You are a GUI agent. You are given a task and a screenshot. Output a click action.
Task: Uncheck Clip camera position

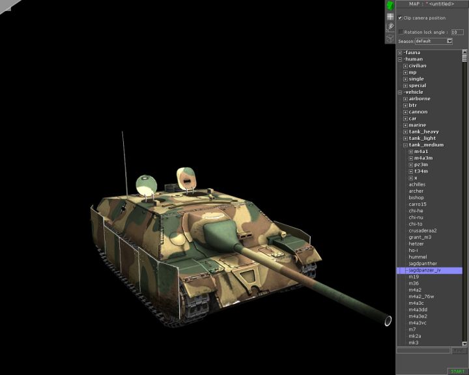(x=400, y=18)
